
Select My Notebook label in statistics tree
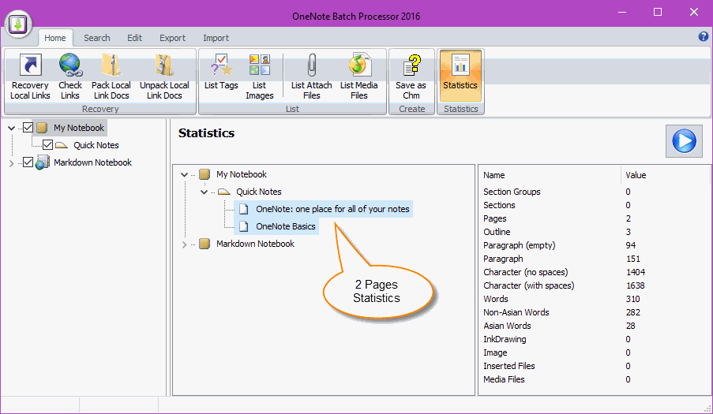pyautogui.click(x=242, y=174)
